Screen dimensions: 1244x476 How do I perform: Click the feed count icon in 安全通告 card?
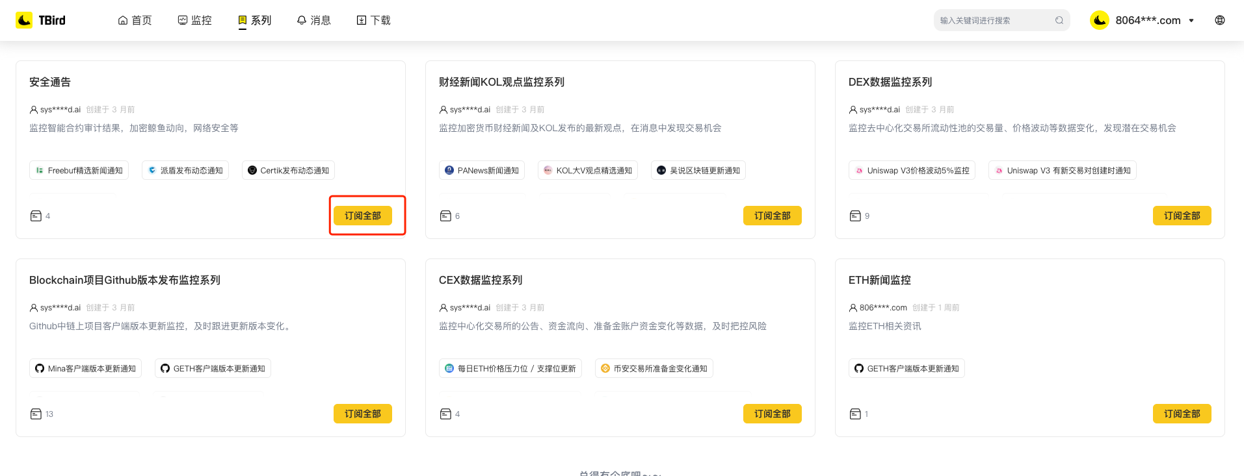click(x=36, y=216)
